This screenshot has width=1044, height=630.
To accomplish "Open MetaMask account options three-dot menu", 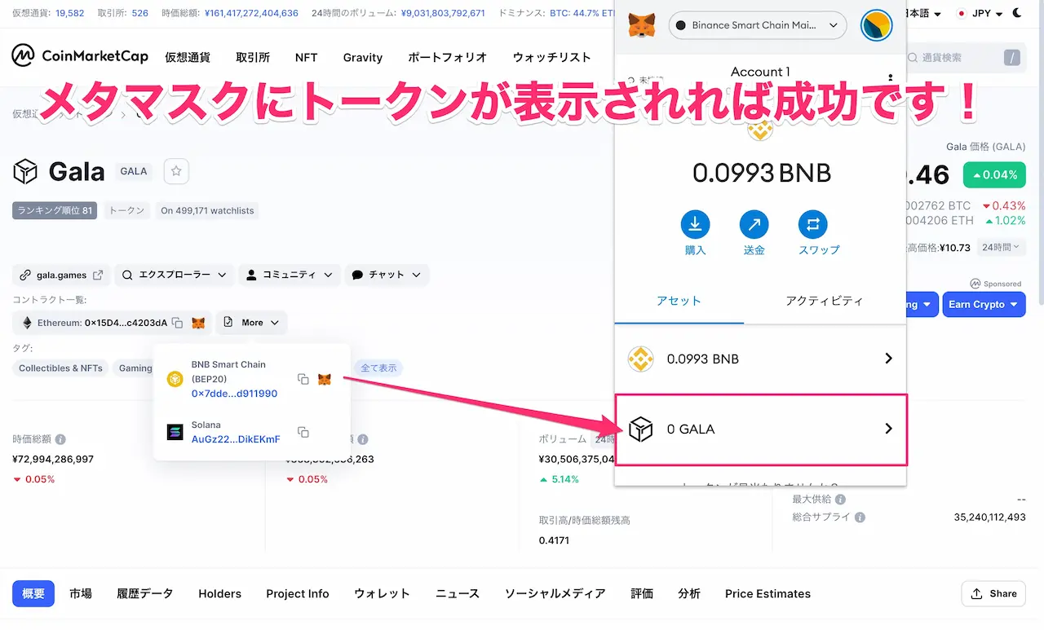I will pyautogui.click(x=890, y=77).
